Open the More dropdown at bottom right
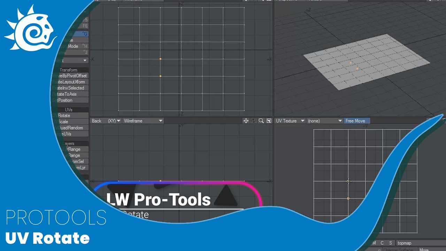 (431, 249)
